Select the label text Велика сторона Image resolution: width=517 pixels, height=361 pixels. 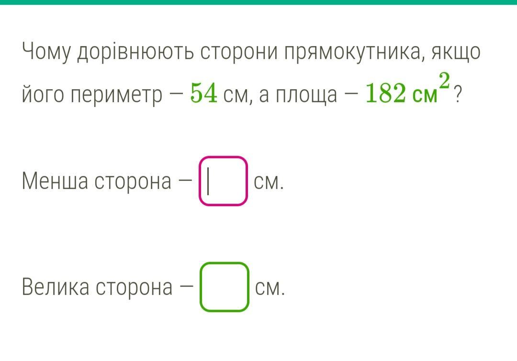[x=97, y=287]
